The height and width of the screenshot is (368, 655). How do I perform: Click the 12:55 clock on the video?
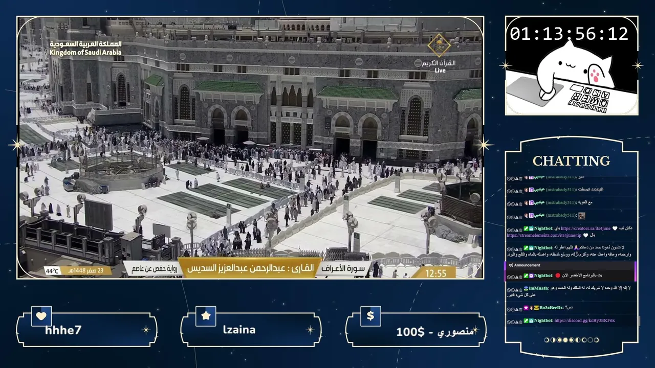436,273
